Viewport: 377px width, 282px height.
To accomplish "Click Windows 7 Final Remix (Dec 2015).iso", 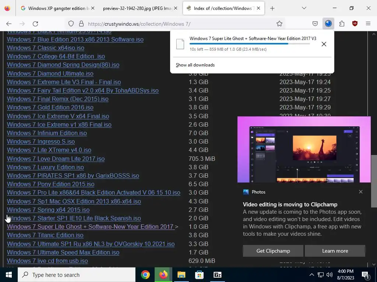I will (x=58, y=99).
